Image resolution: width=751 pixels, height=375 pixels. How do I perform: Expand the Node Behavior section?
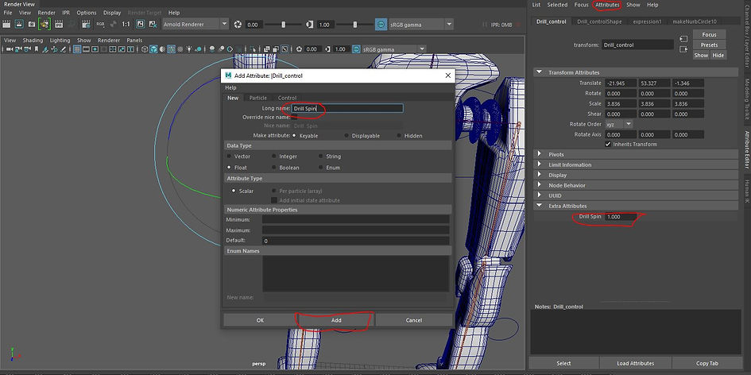click(540, 185)
